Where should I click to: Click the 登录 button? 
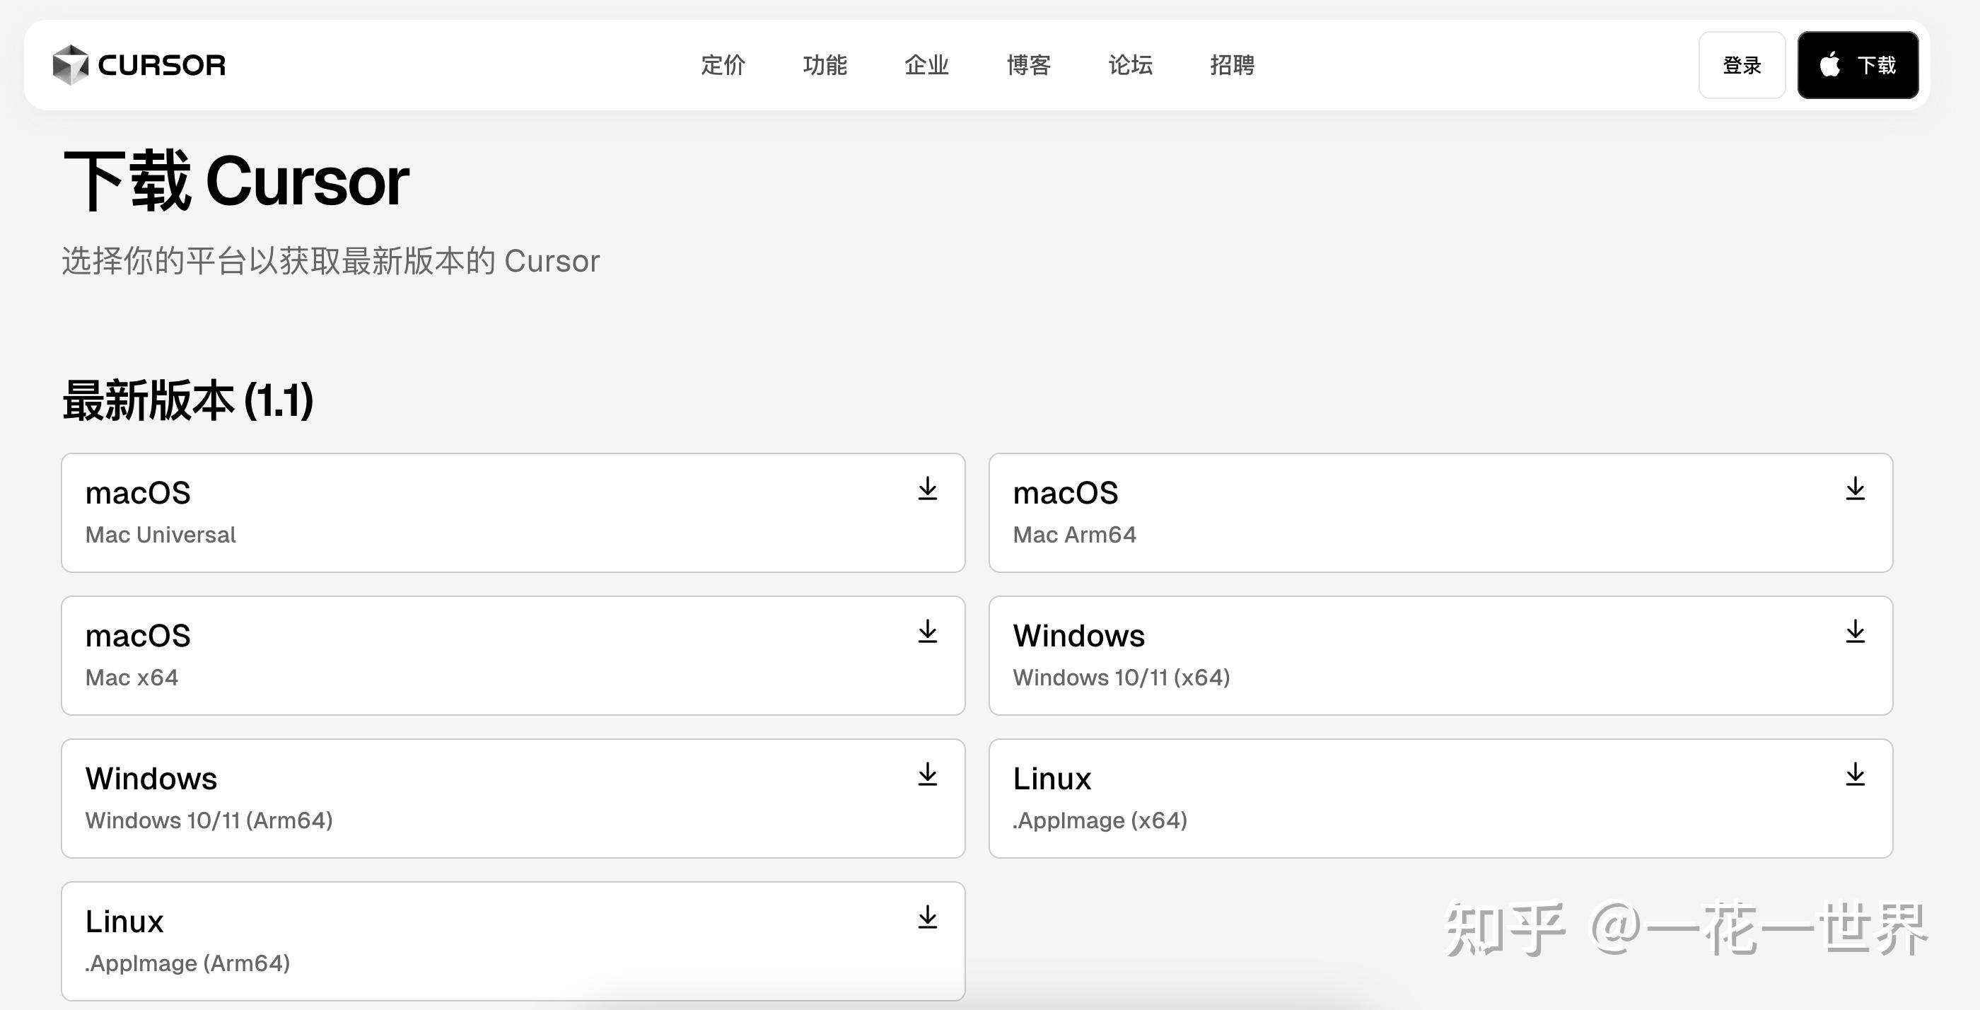click(x=1741, y=64)
